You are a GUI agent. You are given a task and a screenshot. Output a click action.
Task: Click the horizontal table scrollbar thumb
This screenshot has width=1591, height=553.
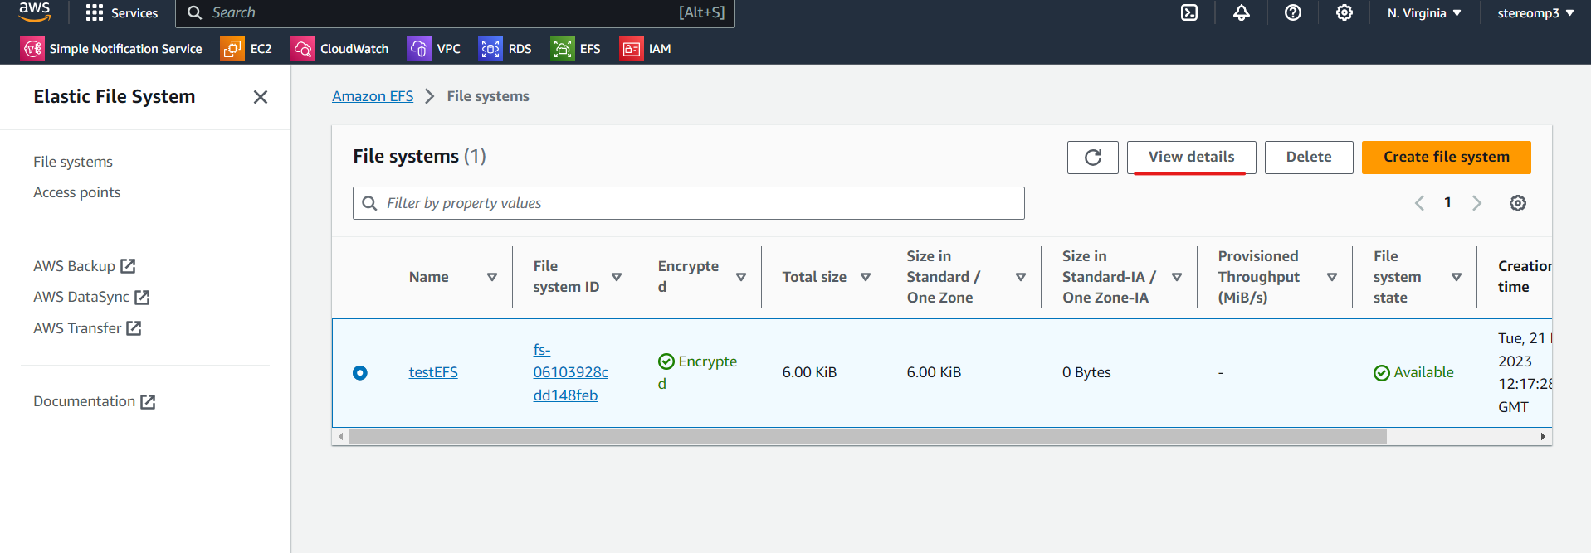pyautogui.click(x=867, y=437)
